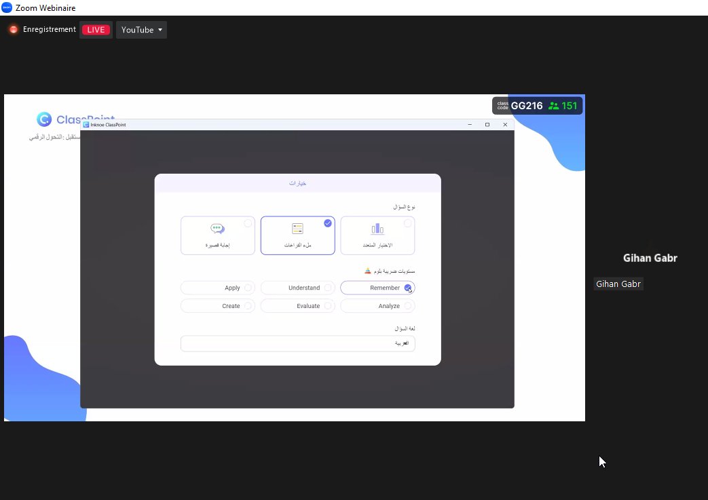Select the Apply Bloom level option
The height and width of the screenshot is (500, 708).
(218, 288)
